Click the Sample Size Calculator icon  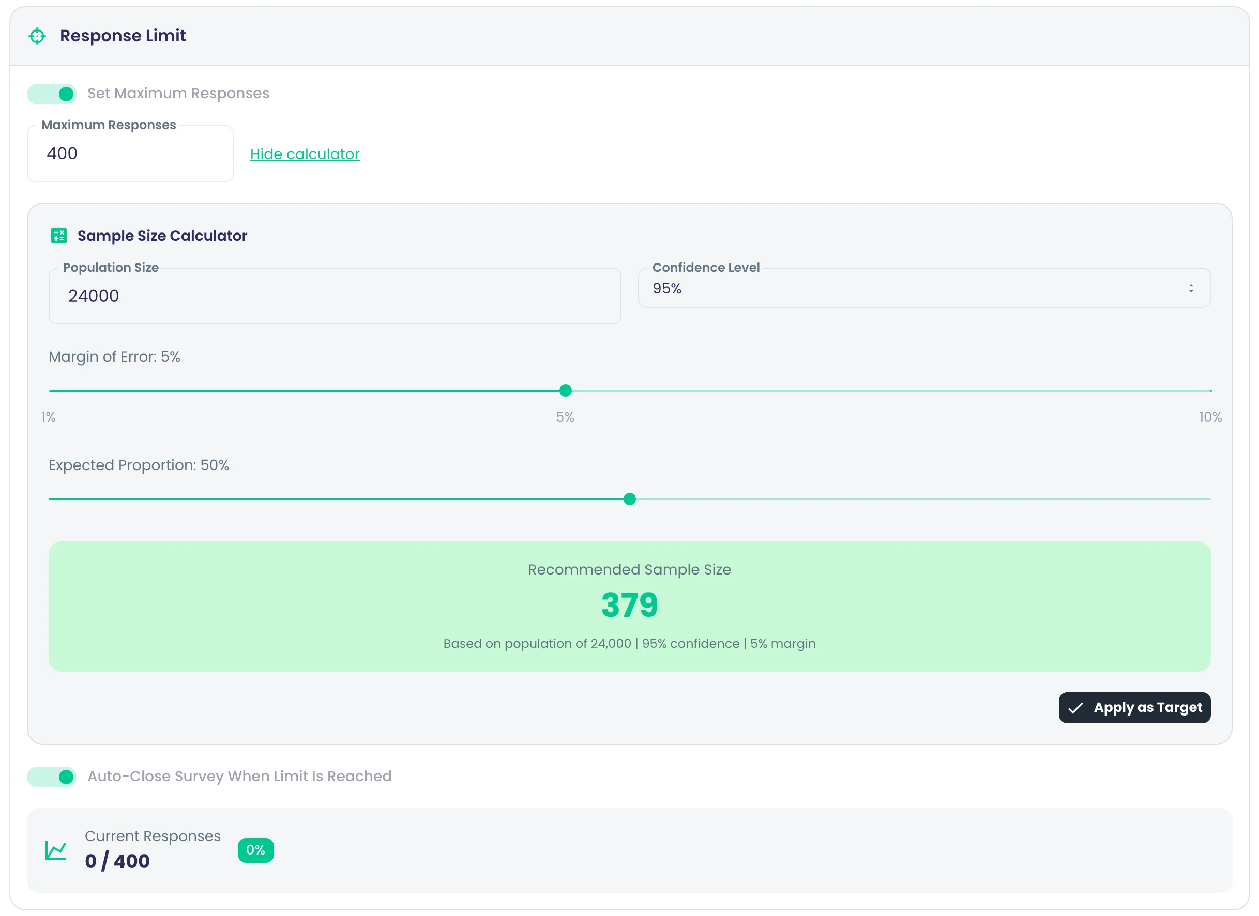pyautogui.click(x=59, y=235)
